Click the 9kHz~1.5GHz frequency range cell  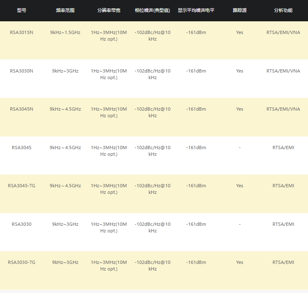pyautogui.click(x=65, y=32)
